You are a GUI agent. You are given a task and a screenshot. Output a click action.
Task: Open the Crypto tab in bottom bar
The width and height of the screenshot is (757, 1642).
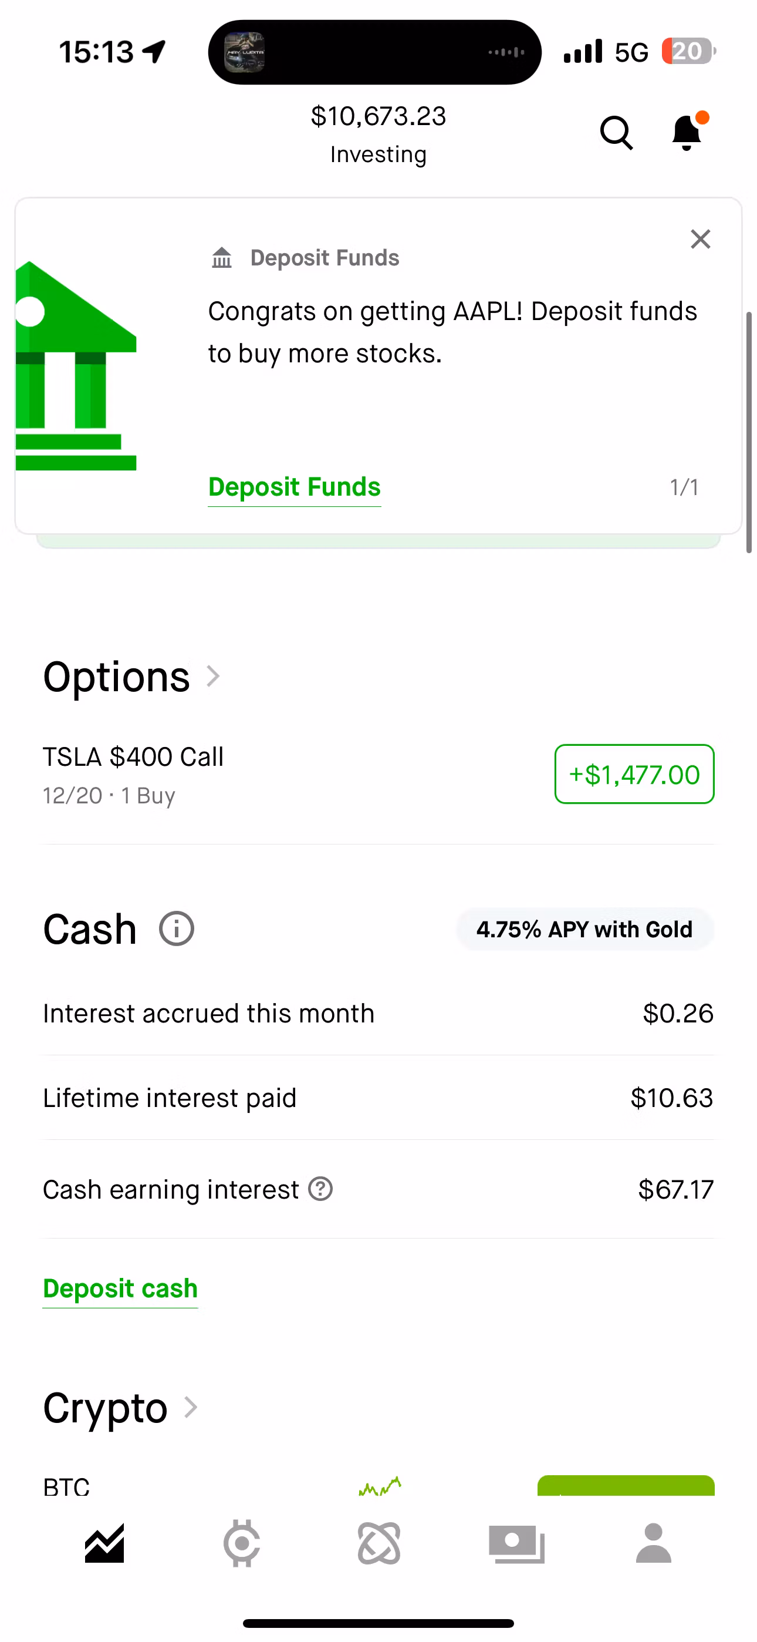(379, 1544)
